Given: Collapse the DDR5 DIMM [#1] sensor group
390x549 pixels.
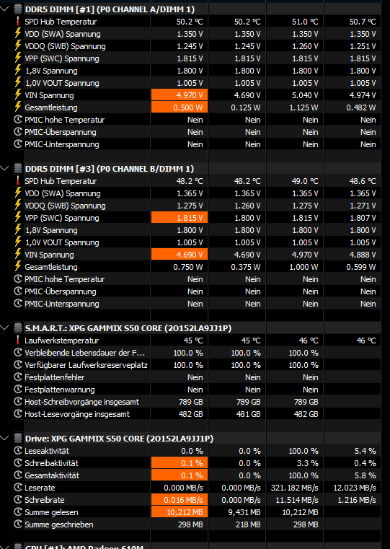Looking at the screenshot, I should click(x=4, y=9).
